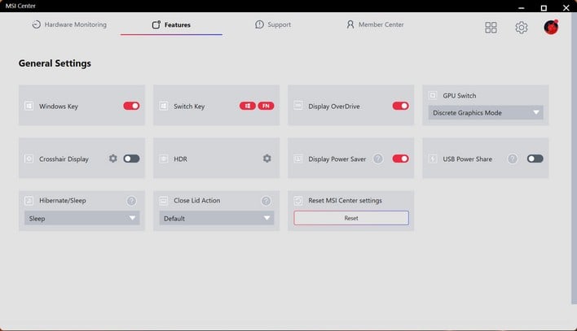Click the Windows Key label
The image size is (577, 331).
[x=59, y=107]
